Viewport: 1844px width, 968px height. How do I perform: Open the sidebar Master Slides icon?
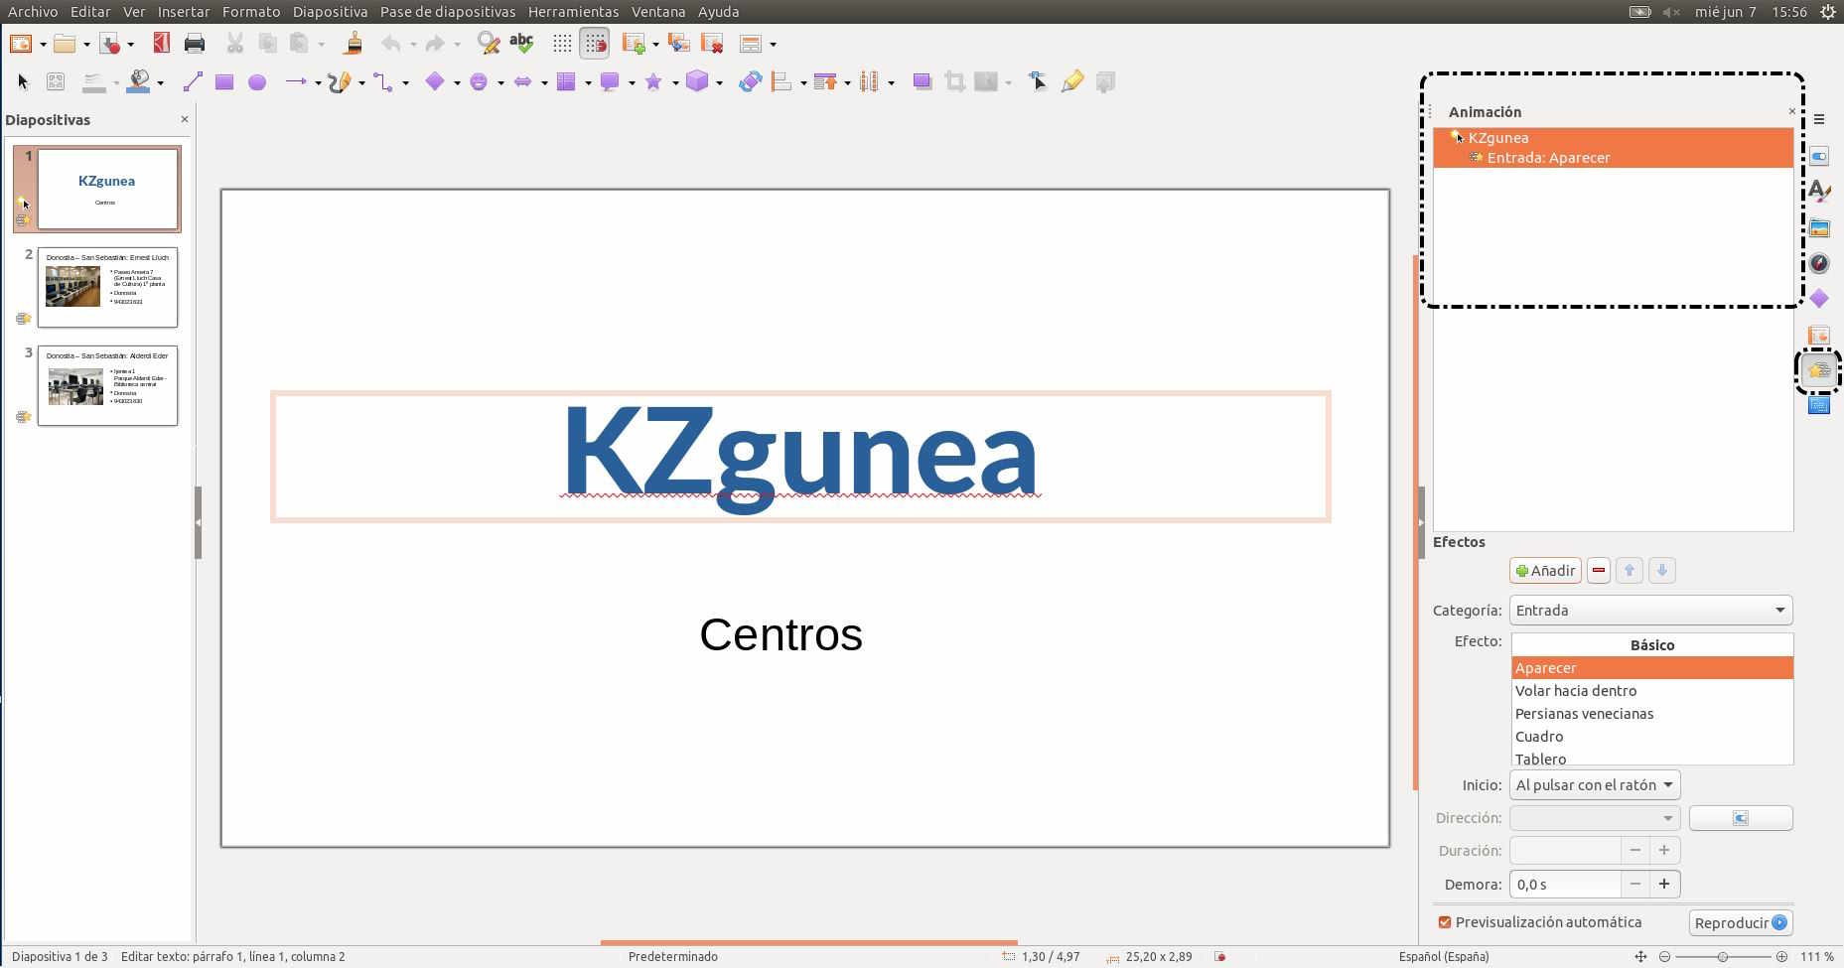click(1819, 405)
